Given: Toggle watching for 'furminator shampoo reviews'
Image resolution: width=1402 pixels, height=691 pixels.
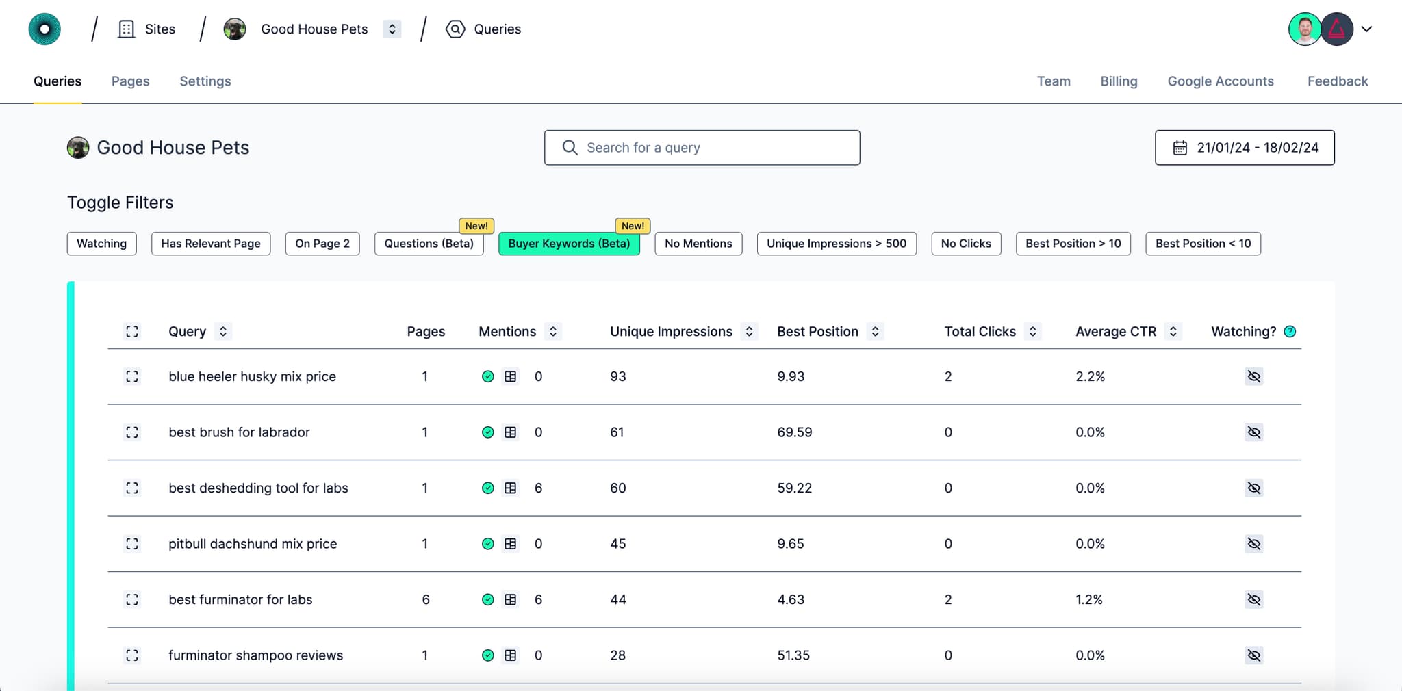Looking at the screenshot, I should 1254,655.
